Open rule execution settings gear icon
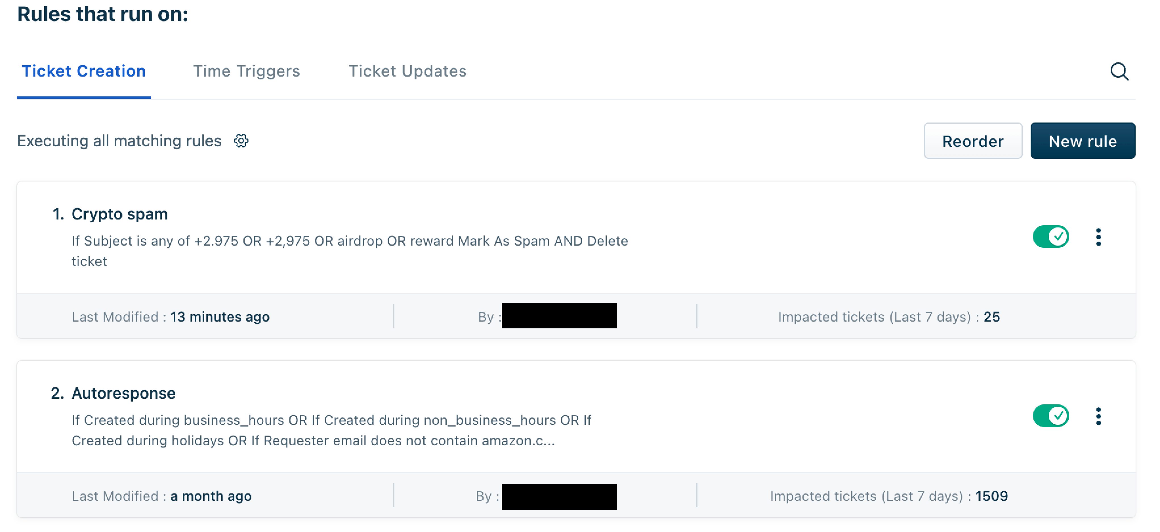1160x532 pixels. click(241, 141)
